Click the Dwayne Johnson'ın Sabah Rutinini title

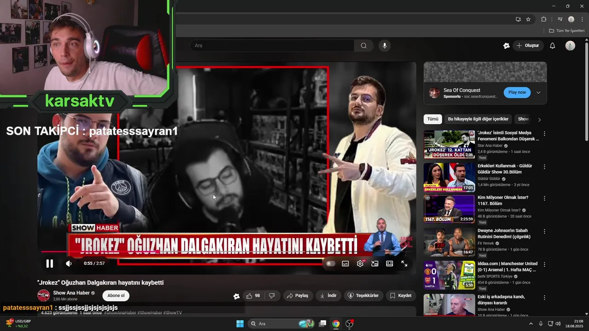point(504,234)
